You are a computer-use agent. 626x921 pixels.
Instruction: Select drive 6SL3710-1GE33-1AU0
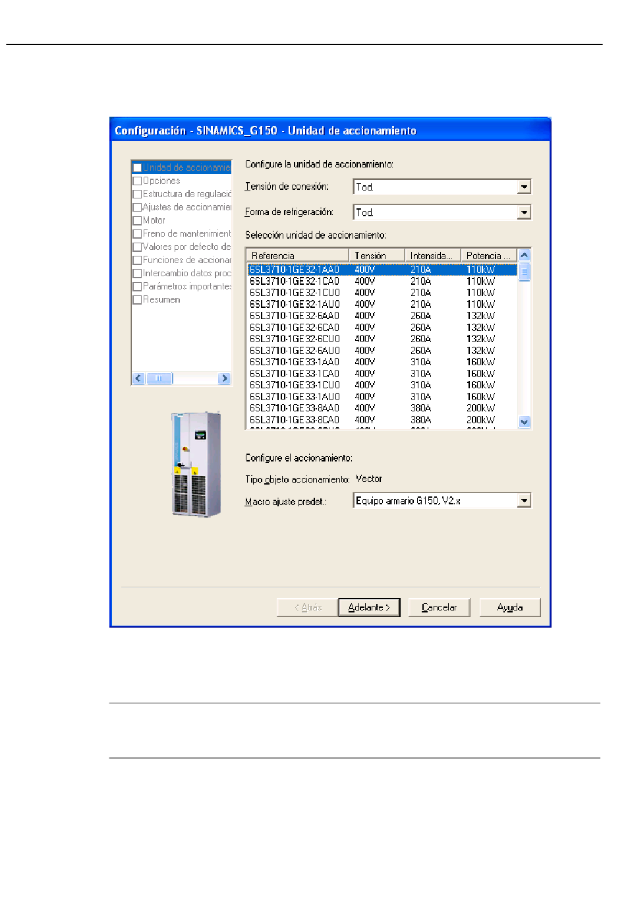tap(382, 397)
